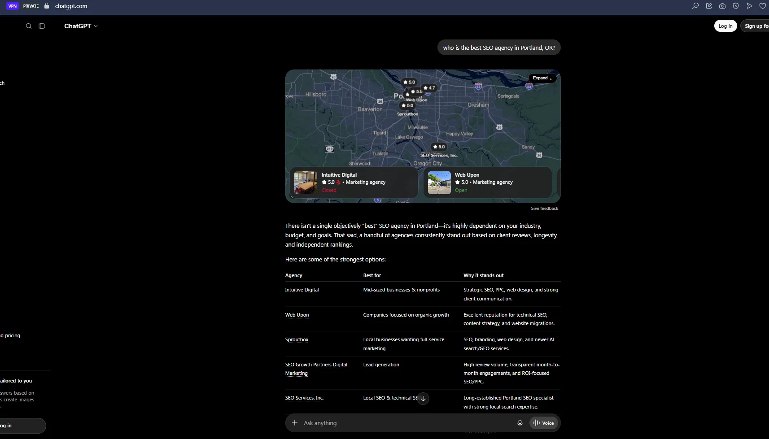
Task: Take a snapshot with the camera icon
Action: pyautogui.click(x=722, y=6)
